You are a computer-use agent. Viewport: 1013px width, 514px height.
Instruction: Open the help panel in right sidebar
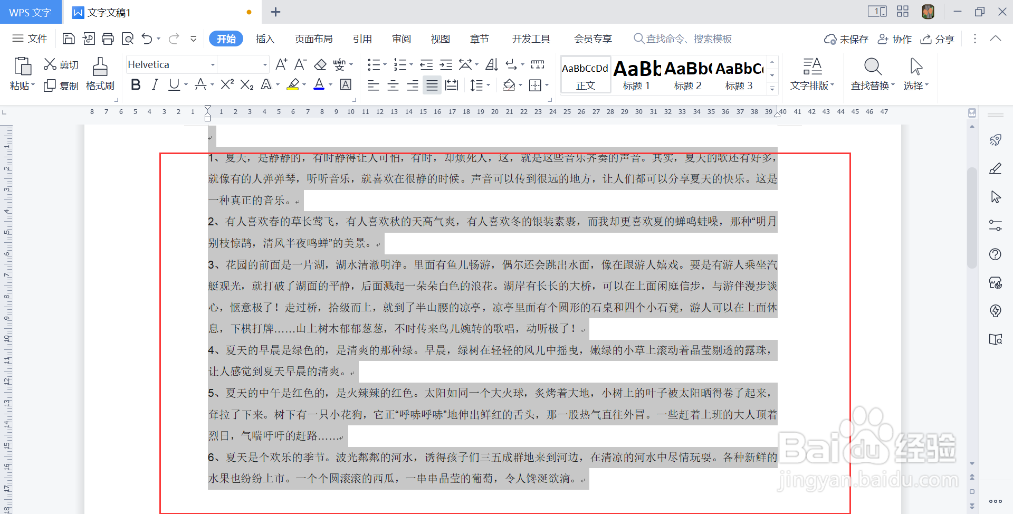[995, 254]
